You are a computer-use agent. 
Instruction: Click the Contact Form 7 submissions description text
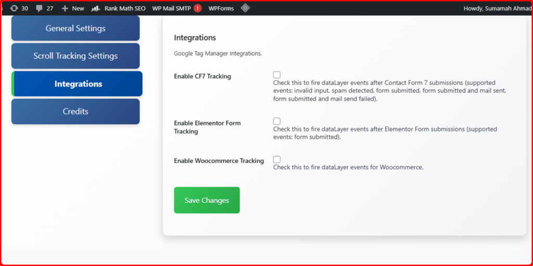pos(390,91)
